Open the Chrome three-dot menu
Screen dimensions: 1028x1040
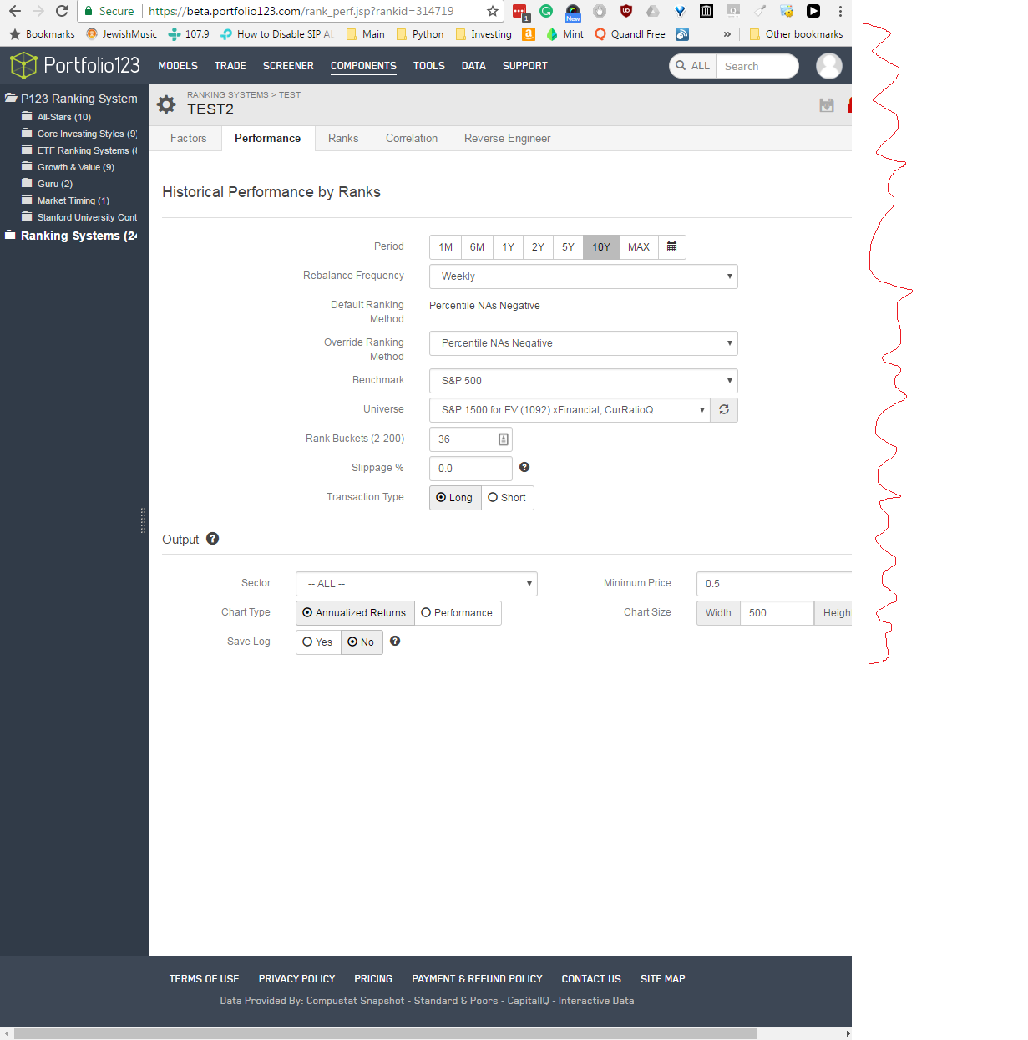840,11
